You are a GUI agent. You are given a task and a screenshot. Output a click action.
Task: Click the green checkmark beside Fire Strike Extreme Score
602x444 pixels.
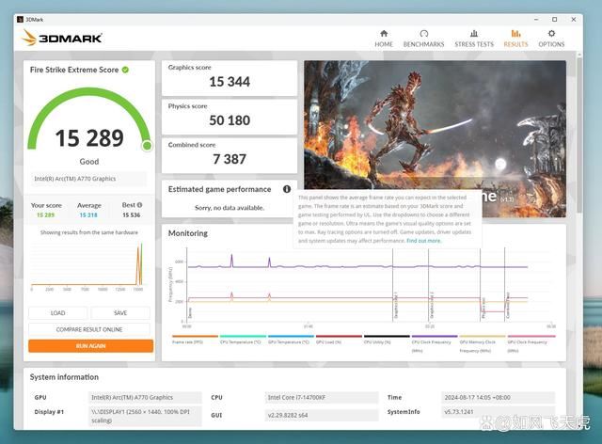[125, 70]
